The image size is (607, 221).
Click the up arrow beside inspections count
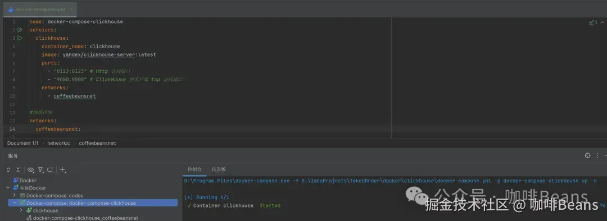pyautogui.click(x=603, y=22)
